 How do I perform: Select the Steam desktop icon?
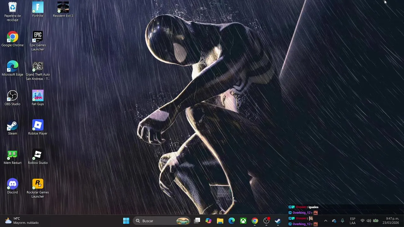click(x=12, y=127)
